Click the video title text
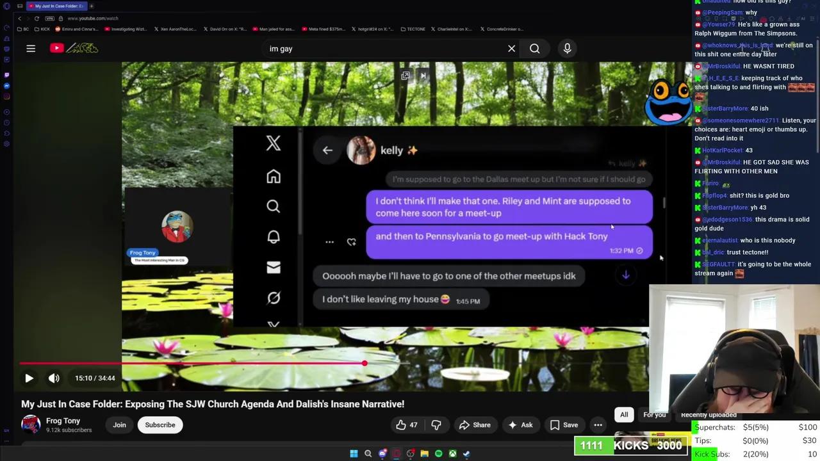The height and width of the screenshot is (461, 820). tap(213, 404)
